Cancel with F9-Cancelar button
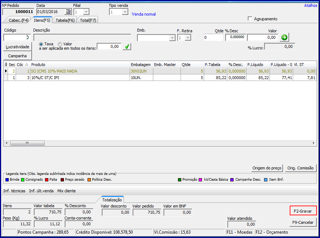320x238 pixels. click(x=303, y=222)
